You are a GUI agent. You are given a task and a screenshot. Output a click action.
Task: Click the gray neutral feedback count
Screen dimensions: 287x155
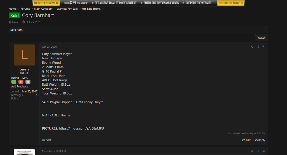[28, 82]
